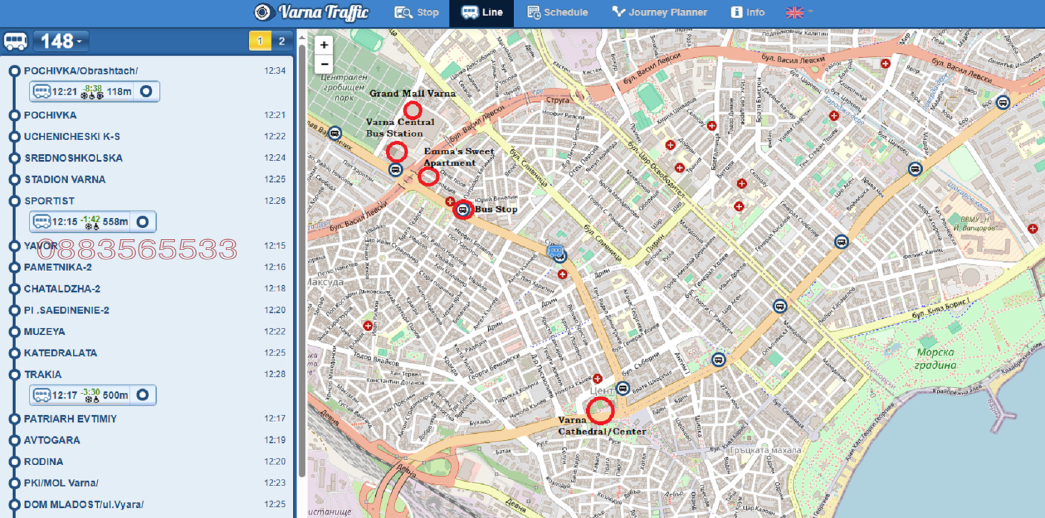Click the stop list vertical scrollbar
Image resolution: width=1045 pixels, height=518 pixels.
302,261
